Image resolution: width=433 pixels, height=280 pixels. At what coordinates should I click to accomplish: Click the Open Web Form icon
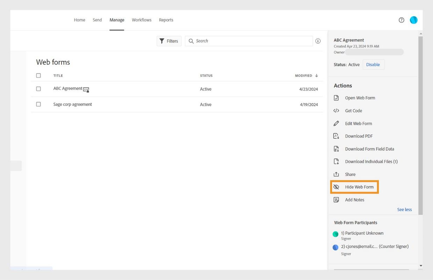[x=336, y=98]
